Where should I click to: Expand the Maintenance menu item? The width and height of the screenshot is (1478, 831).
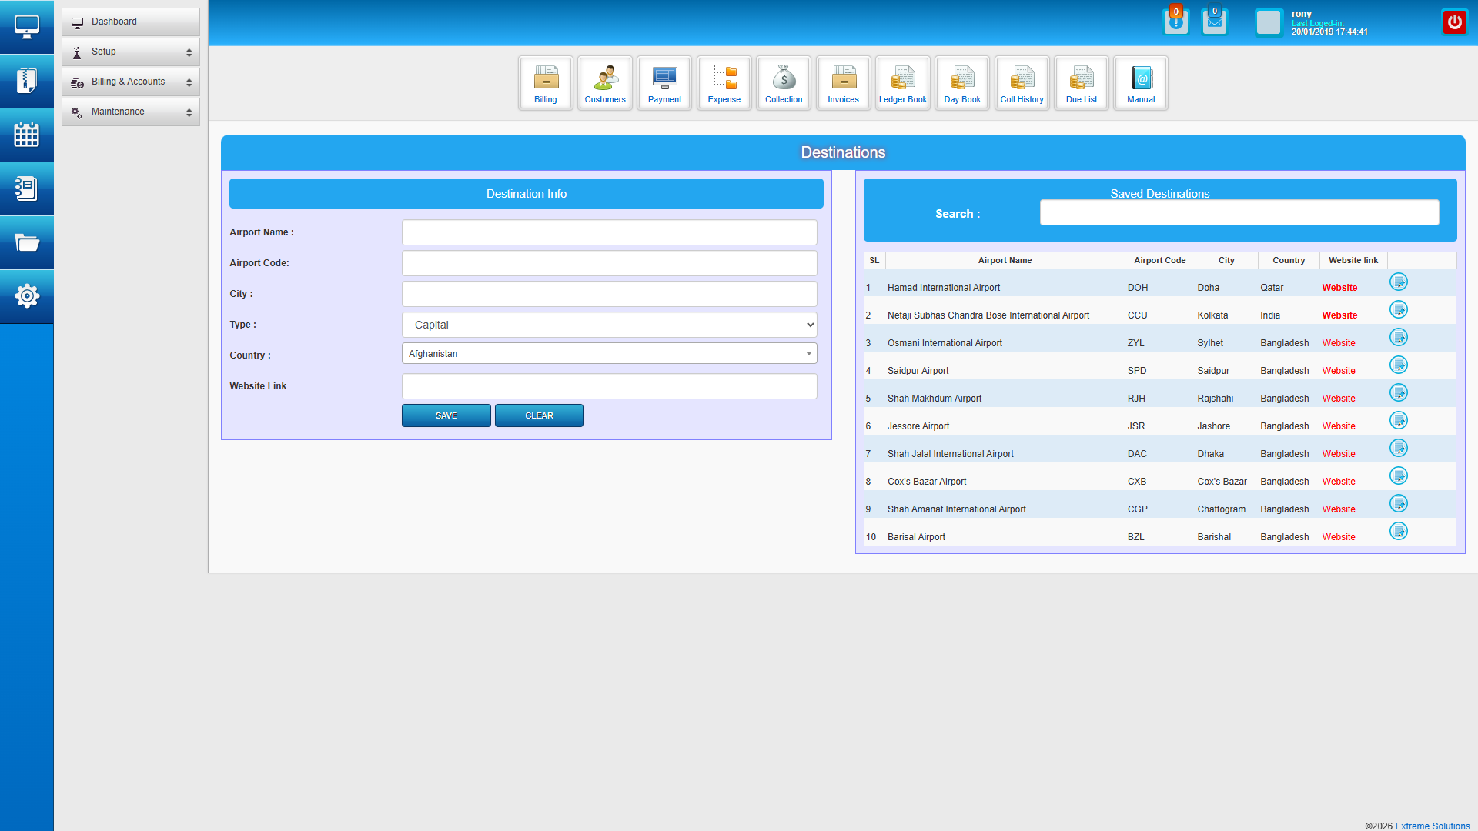tap(131, 112)
